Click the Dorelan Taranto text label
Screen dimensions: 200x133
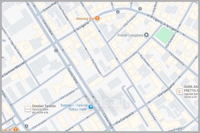click(44, 106)
